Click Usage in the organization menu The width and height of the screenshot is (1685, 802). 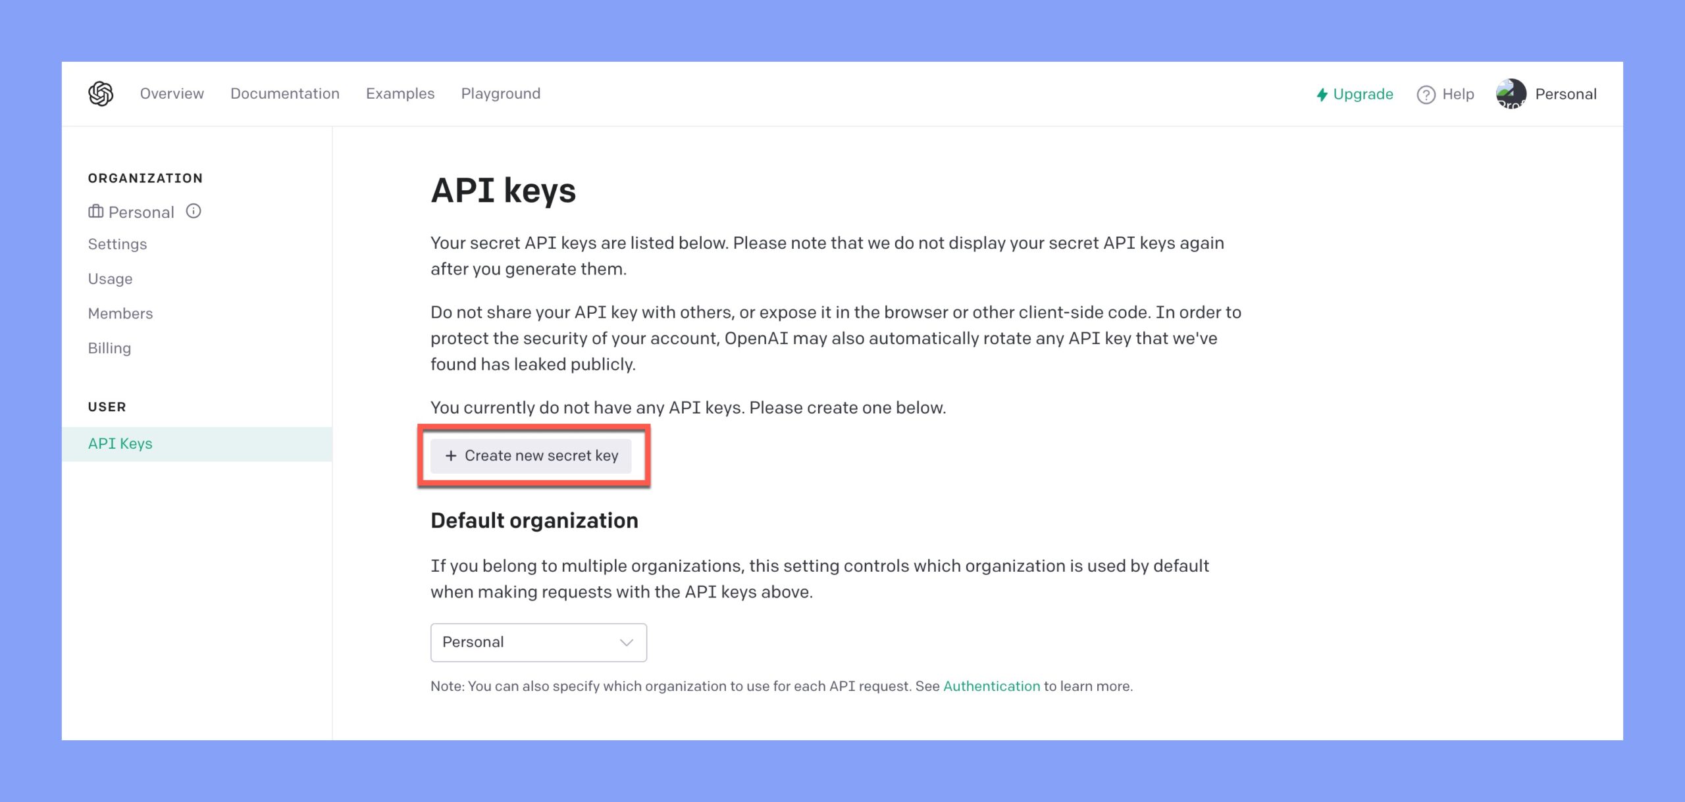pyautogui.click(x=110, y=278)
